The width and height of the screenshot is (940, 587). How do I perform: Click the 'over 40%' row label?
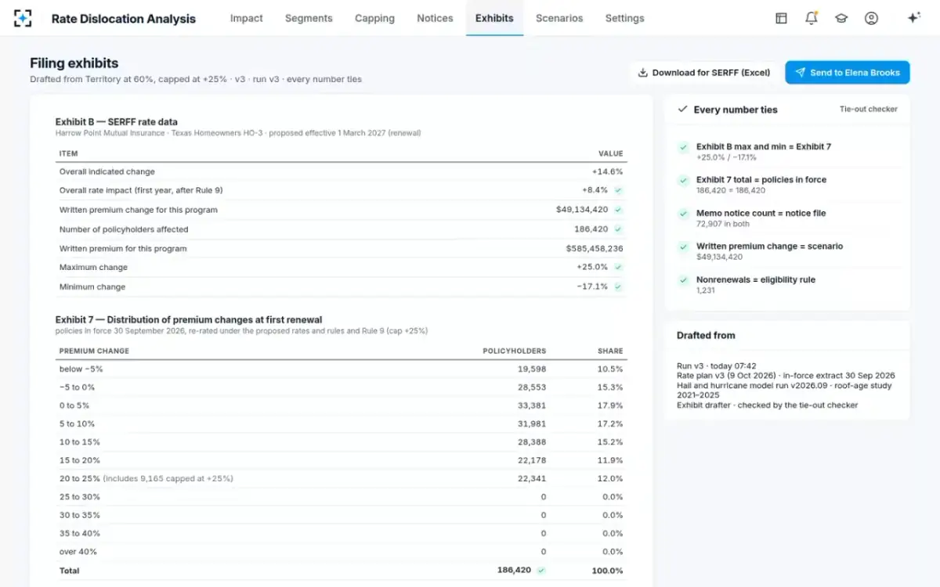pos(78,552)
